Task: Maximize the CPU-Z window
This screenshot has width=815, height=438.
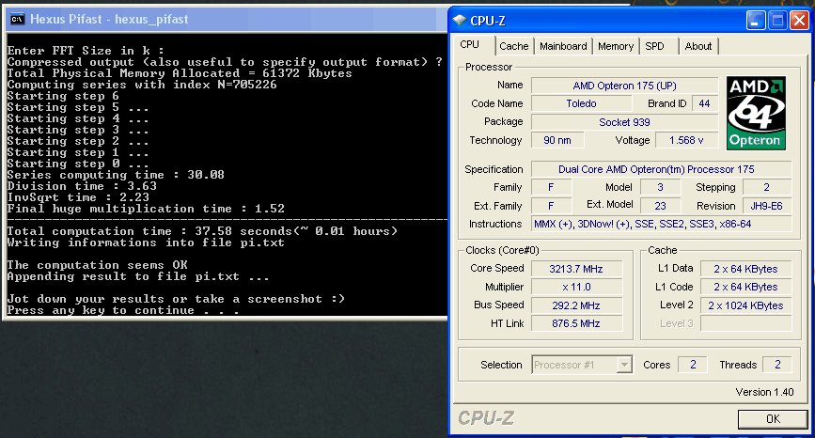Action: [777, 21]
